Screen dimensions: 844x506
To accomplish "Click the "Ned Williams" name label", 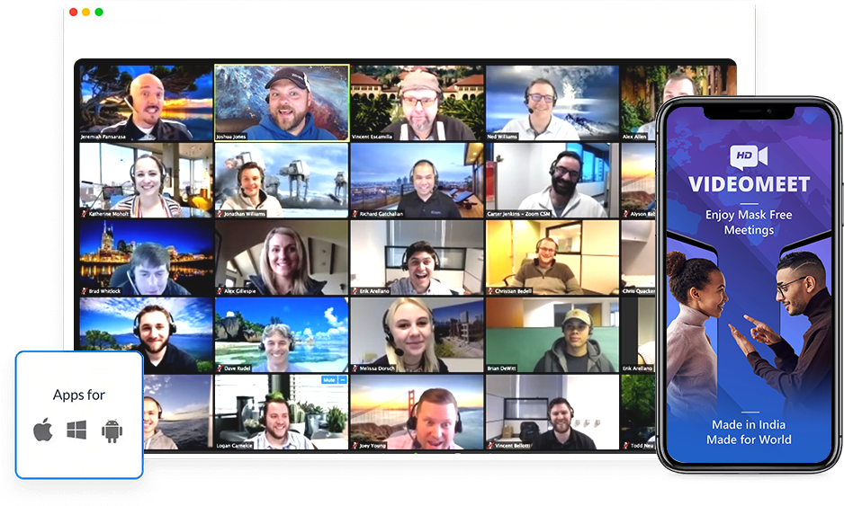I will [x=502, y=137].
